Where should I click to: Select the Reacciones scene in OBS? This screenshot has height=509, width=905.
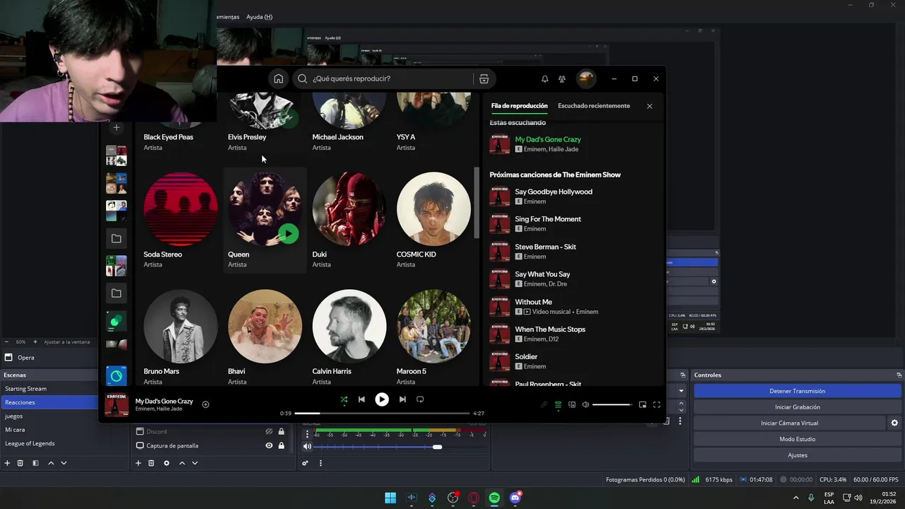(49, 402)
